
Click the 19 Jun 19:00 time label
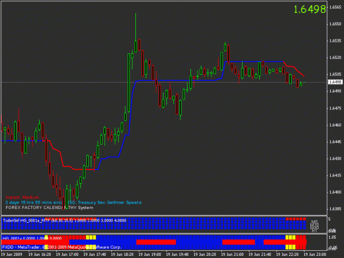point(150,255)
